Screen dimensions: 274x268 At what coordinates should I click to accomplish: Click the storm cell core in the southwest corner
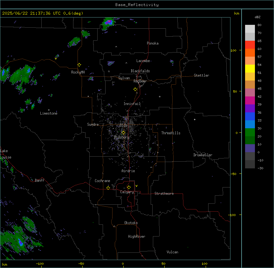[21, 243]
